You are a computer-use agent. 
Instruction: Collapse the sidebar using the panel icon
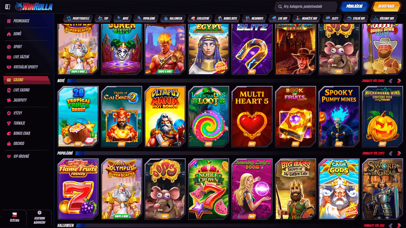[x=8, y=7]
